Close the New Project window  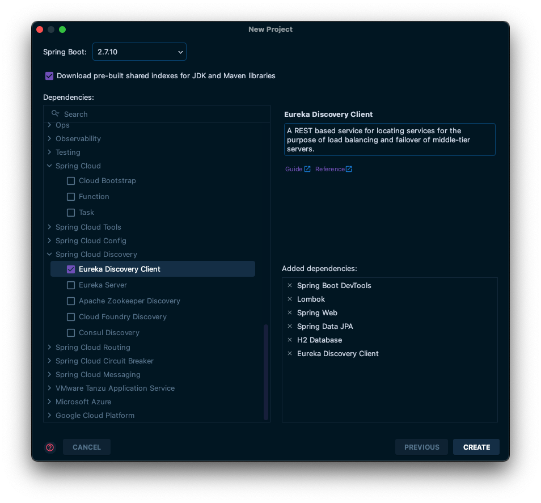[40, 29]
